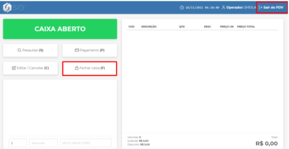Viewport: 289px width, 149px height.
Task: Click the credit card icon in Pagamento
Action: 77,50
